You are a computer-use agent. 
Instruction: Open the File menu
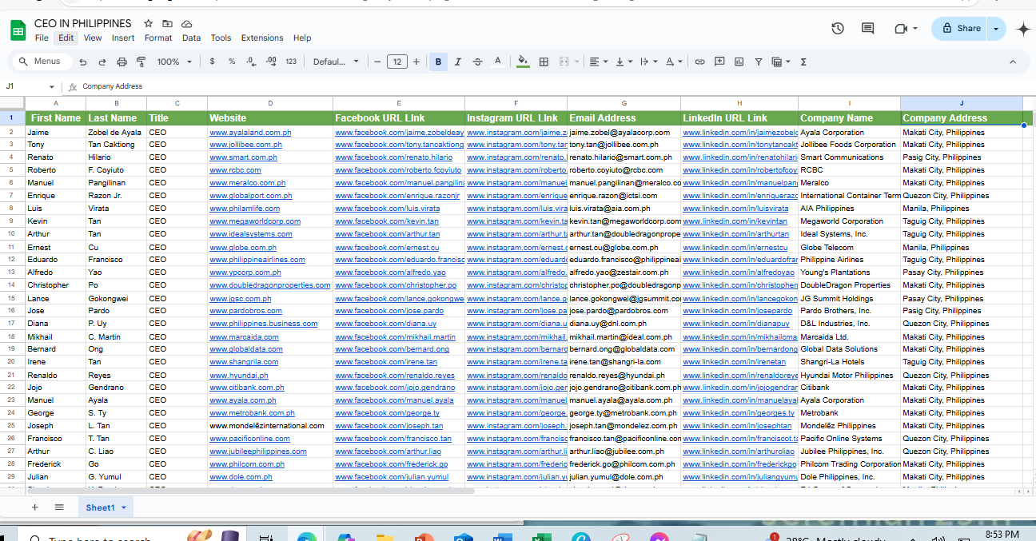[x=42, y=38]
